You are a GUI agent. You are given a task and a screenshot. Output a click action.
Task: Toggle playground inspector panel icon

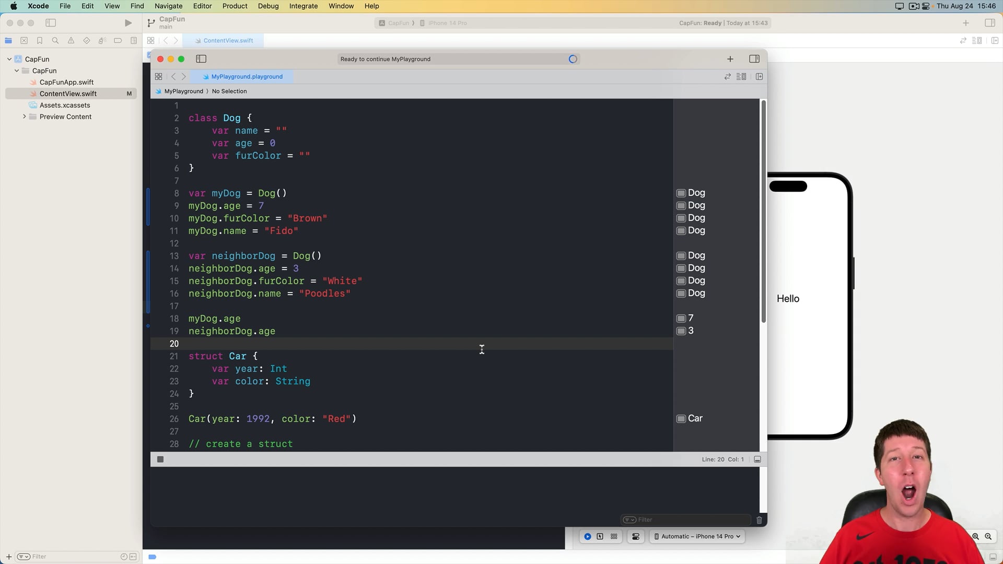tap(754, 59)
